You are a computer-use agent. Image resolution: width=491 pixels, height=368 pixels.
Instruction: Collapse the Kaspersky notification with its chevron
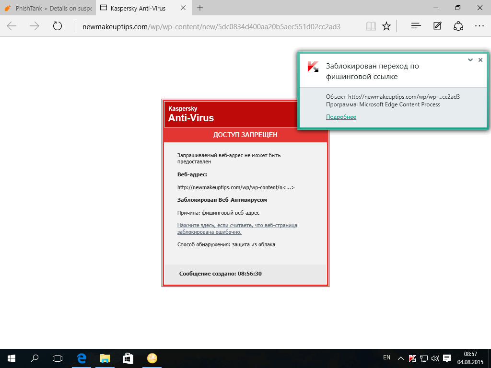click(x=470, y=60)
